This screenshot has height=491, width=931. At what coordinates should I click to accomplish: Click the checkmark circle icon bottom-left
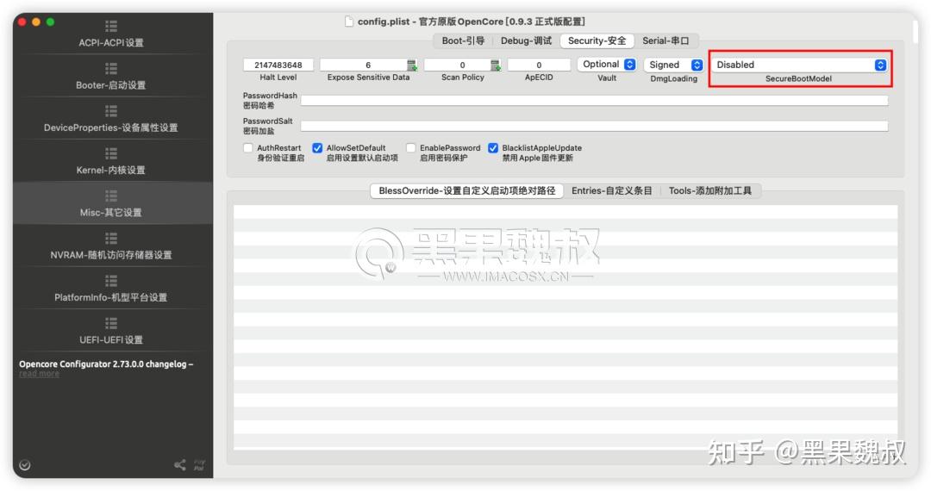[x=25, y=465]
